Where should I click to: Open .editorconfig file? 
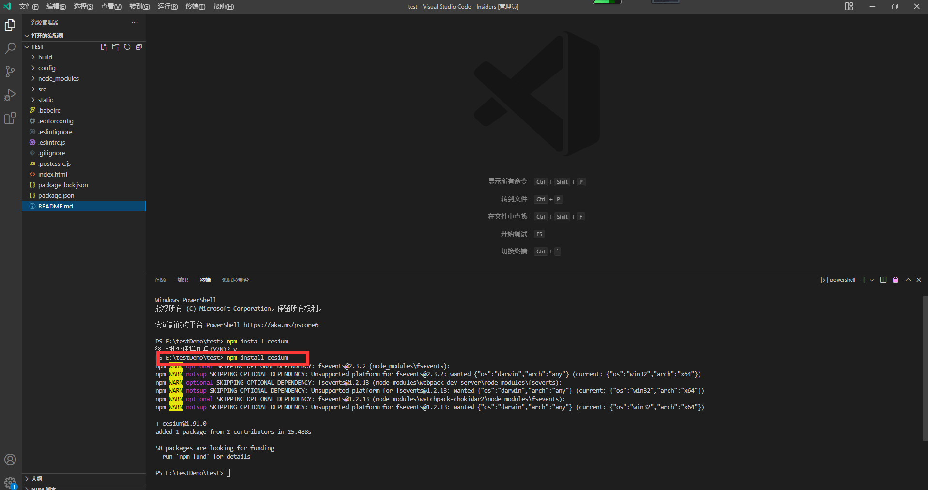tap(84, 121)
